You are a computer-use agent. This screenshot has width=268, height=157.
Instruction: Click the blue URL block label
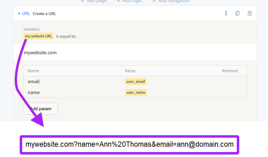26,14
